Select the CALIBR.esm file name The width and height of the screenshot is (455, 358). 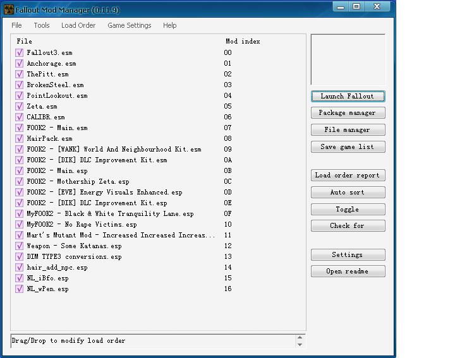[x=45, y=117]
